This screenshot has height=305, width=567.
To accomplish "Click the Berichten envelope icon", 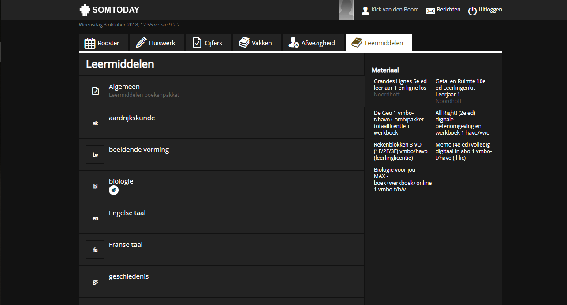I will coord(430,11).
